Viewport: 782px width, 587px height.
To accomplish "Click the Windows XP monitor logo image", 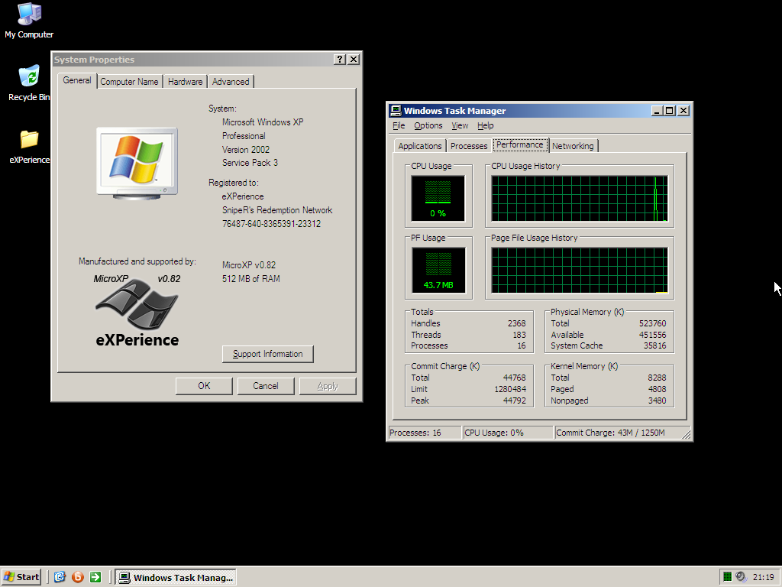I will click(137, 164).
